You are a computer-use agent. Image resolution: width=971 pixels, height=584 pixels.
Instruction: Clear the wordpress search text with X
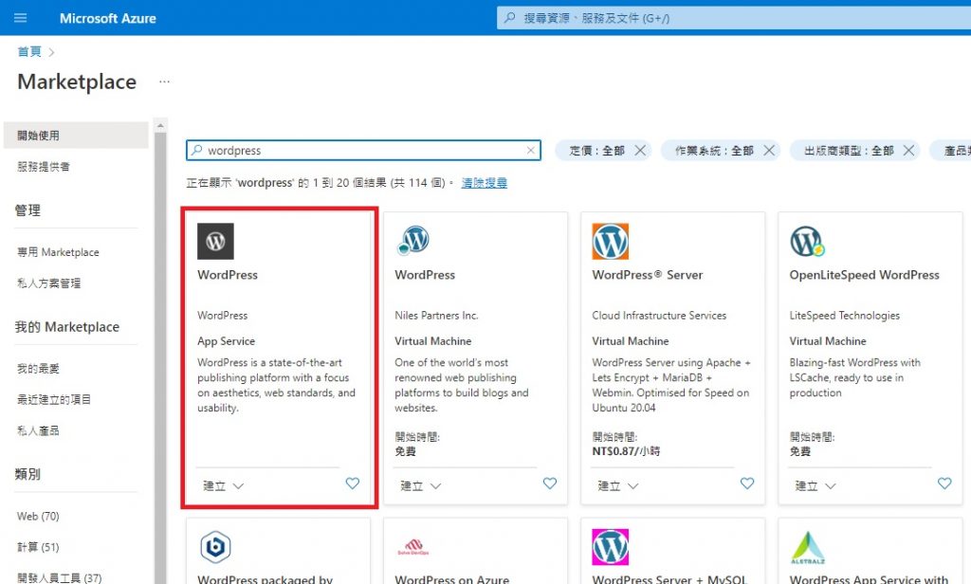531,151
